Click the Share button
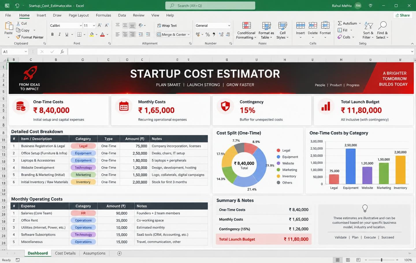416x263 pixels. tap(402, 15)
